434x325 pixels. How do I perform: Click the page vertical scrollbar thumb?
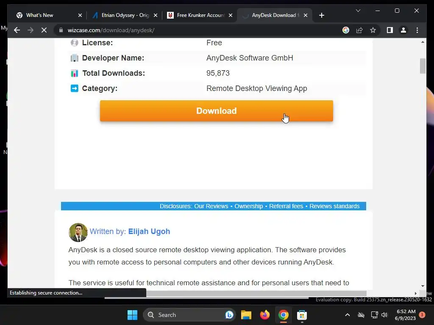pyautogui.click(x=423, y=66)
